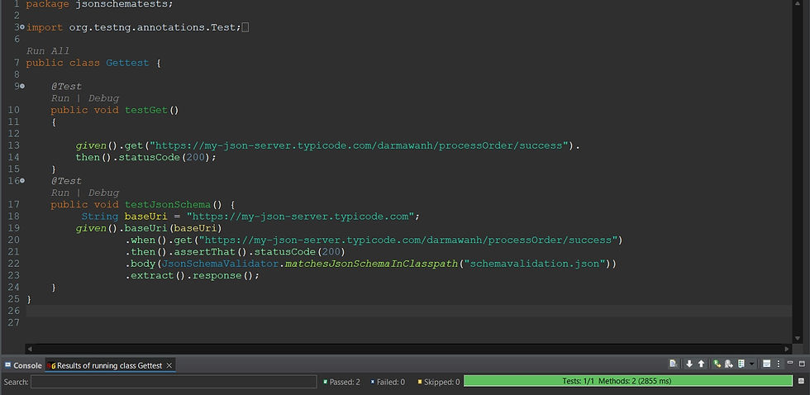Click the matchesJsonSchemaInClasspath call
This screenshot has height=395, width=810.
tap(372, 264)
